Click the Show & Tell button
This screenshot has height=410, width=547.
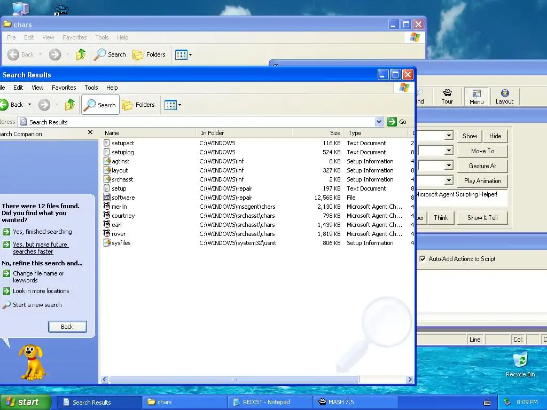482,218
